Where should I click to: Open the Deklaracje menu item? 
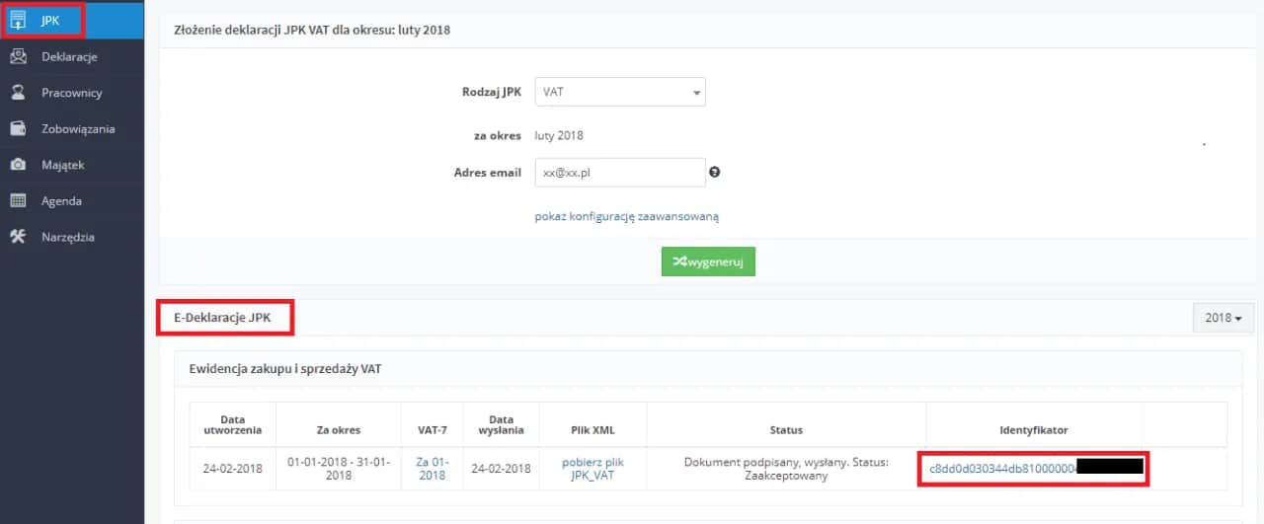pyautogui.click(x=69, y=57)
